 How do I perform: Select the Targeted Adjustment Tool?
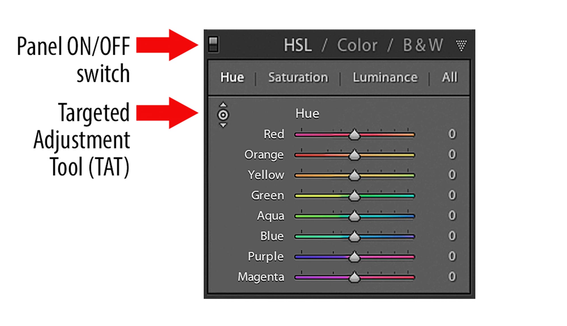click(223, 115)
